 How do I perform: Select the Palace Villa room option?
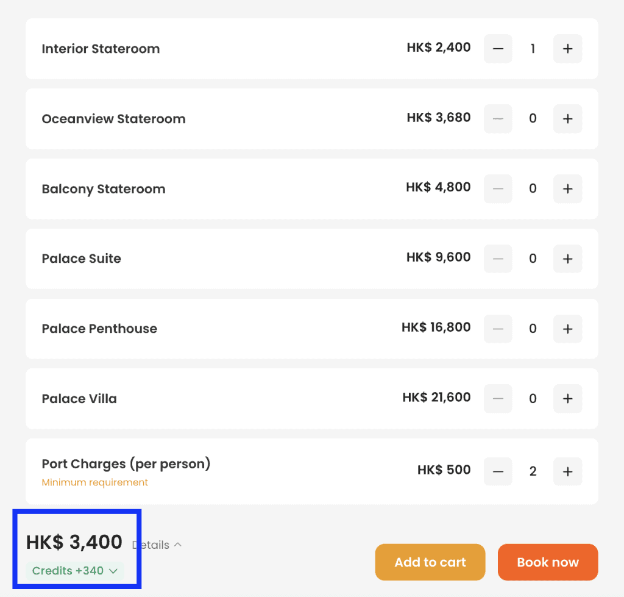pos(79,399)
